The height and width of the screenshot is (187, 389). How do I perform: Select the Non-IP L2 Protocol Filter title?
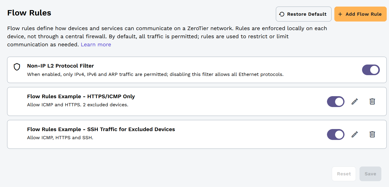(61, 66)
